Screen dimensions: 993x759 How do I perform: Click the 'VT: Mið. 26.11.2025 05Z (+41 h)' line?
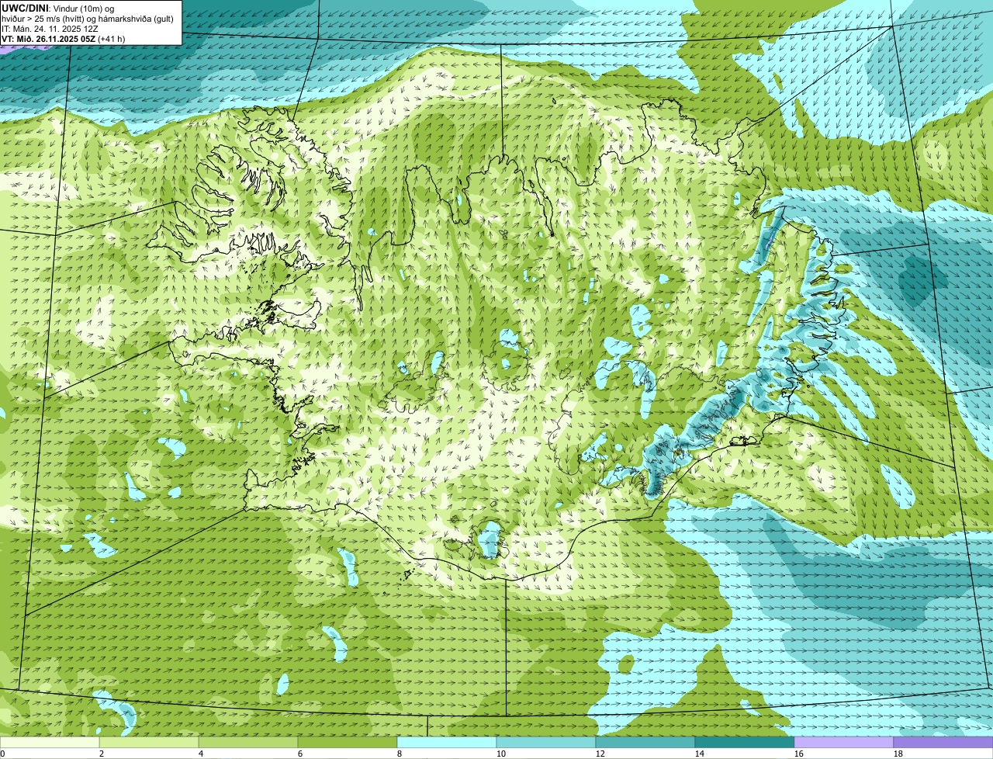tap(64, 39)
